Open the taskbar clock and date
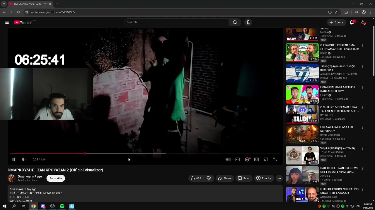 click(x=367, y=206)
